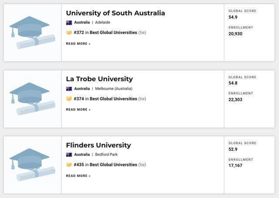The width and height of the screenshot is (279, 198).
Task: Click the ranking badge icon beside #372
Action: coord(69,33)
